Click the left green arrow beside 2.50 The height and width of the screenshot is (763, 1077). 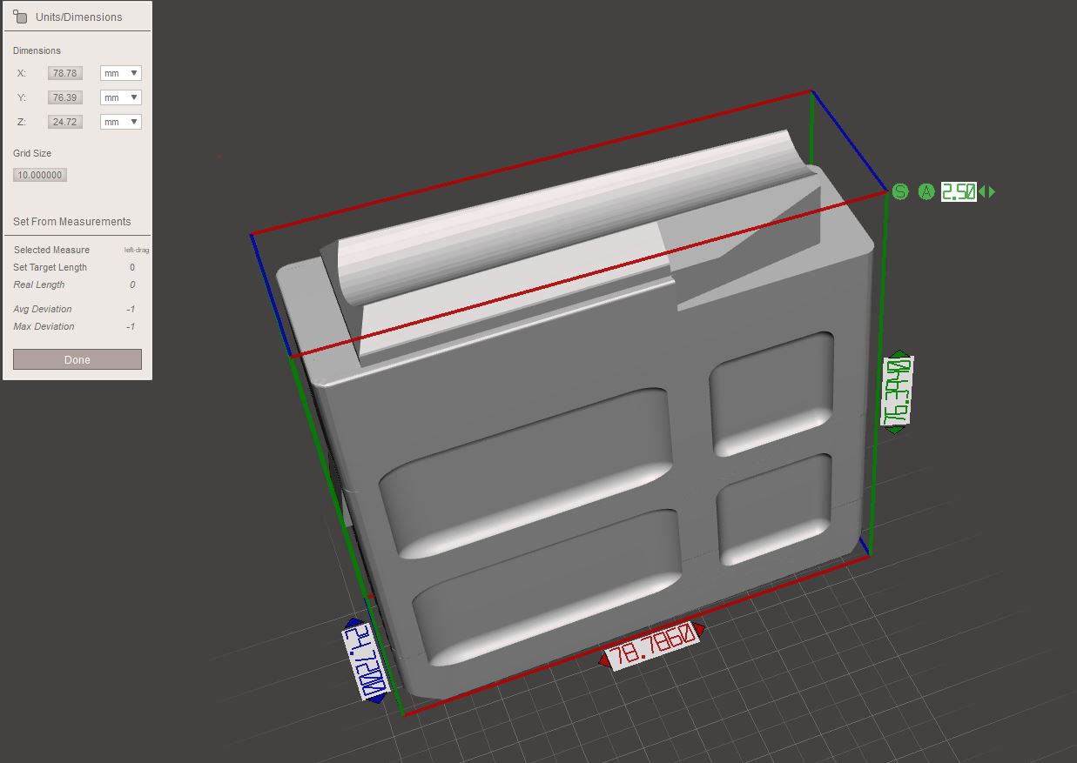(x=982, y=191)
